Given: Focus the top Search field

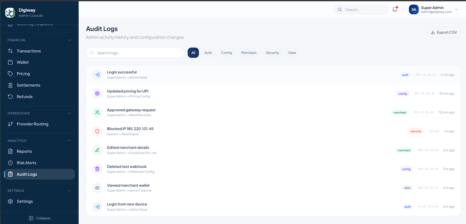Looking at the screenshot, I should click(x=361, y=10).
